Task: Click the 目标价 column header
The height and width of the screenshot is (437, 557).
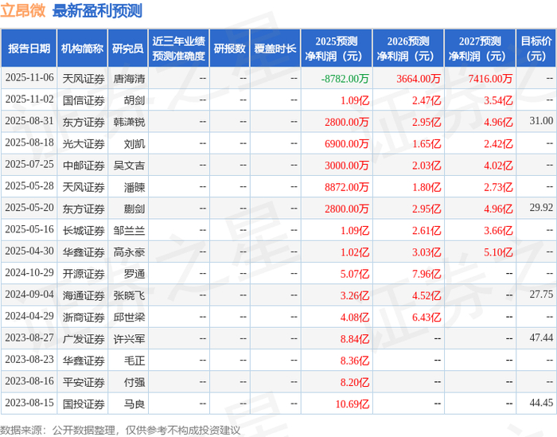Action: [536, 49]
